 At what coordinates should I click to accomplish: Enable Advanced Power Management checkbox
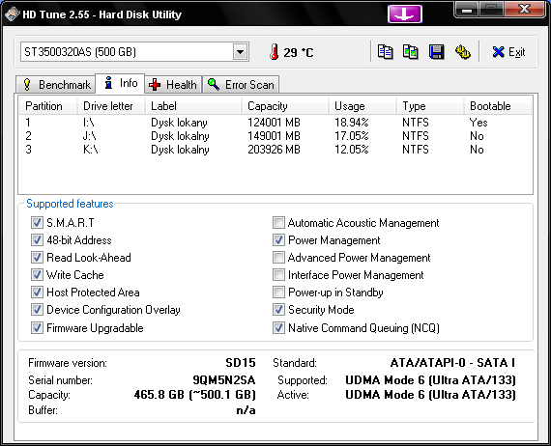278,257
